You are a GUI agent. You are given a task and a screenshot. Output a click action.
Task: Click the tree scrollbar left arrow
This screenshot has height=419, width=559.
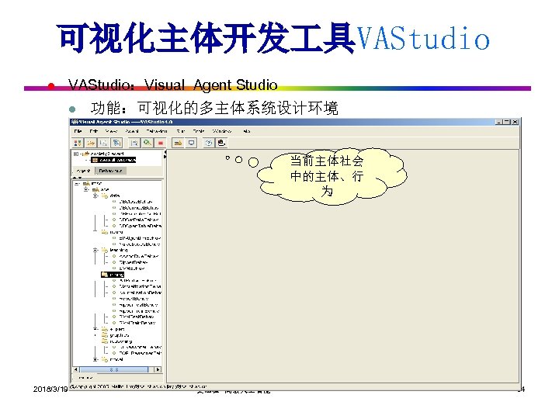(x=75, y=370)
